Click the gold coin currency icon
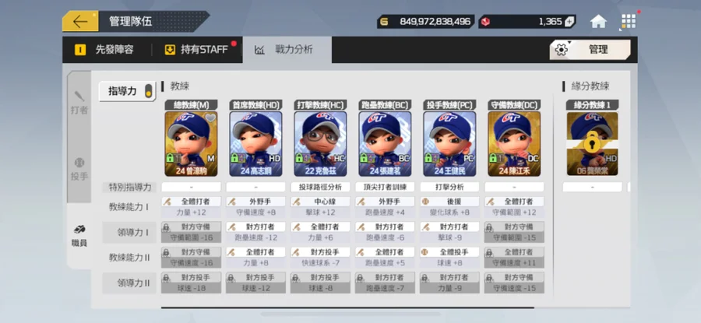701x323 pixels. pyautogui.click(x=385, y=22)
